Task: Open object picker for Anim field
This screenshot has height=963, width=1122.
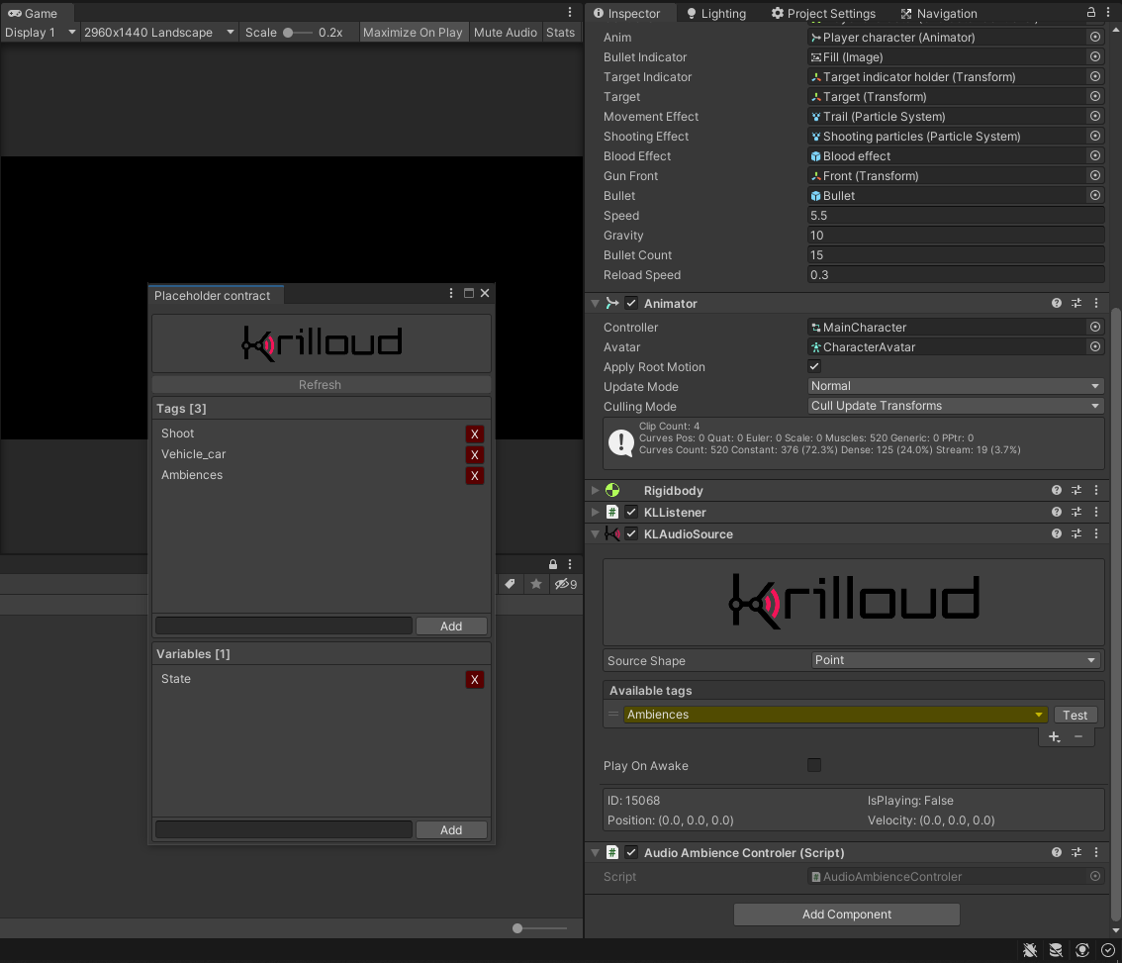Action: (1095, 37)
